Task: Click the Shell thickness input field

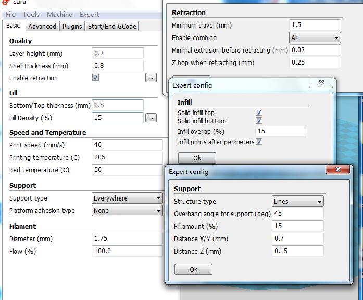Action: tap(118, 66)
